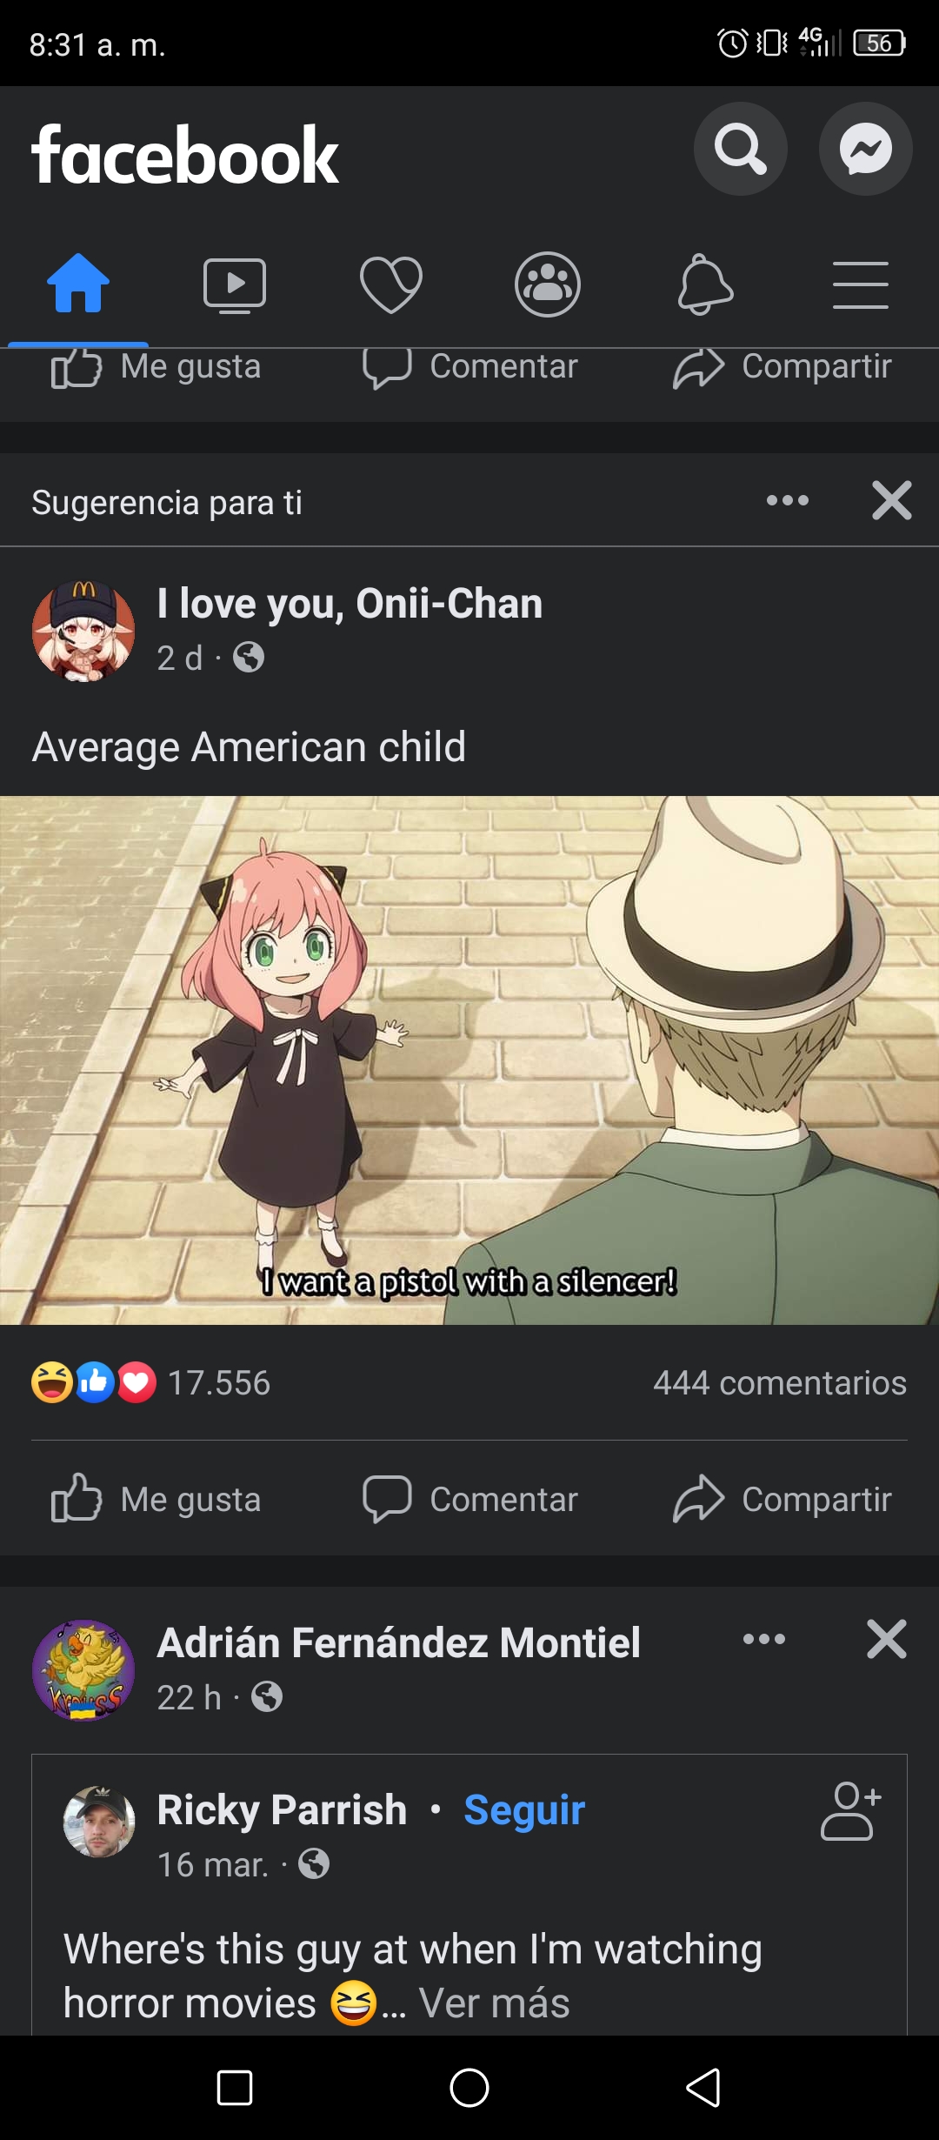939x2140 pixels.
Task: Share the Average American child post
Action: click(782, 1499)
